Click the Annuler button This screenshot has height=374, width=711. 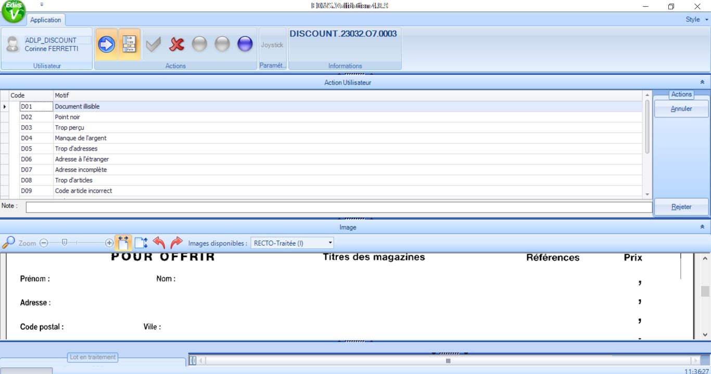pyautogui.click(x=681, y=109)
